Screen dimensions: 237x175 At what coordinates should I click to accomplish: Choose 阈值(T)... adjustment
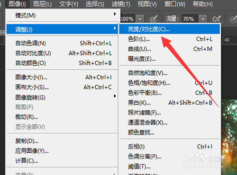point(170,166)
